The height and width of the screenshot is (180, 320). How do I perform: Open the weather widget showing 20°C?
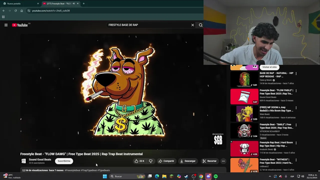click(11, 176)
